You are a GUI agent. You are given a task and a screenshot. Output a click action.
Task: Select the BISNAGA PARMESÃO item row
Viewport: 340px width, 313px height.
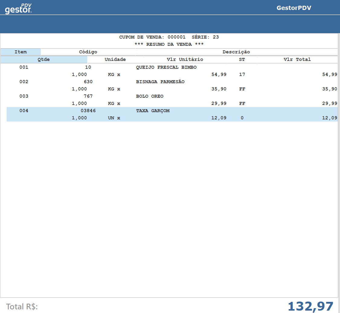click(160, 82)
